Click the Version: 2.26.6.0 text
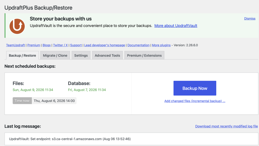This screenshot has width=259, height=146. point(186,45)
